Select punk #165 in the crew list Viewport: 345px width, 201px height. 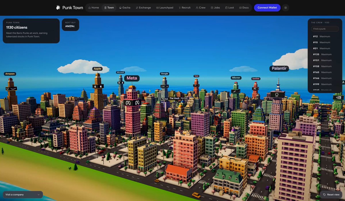[325, 72]
